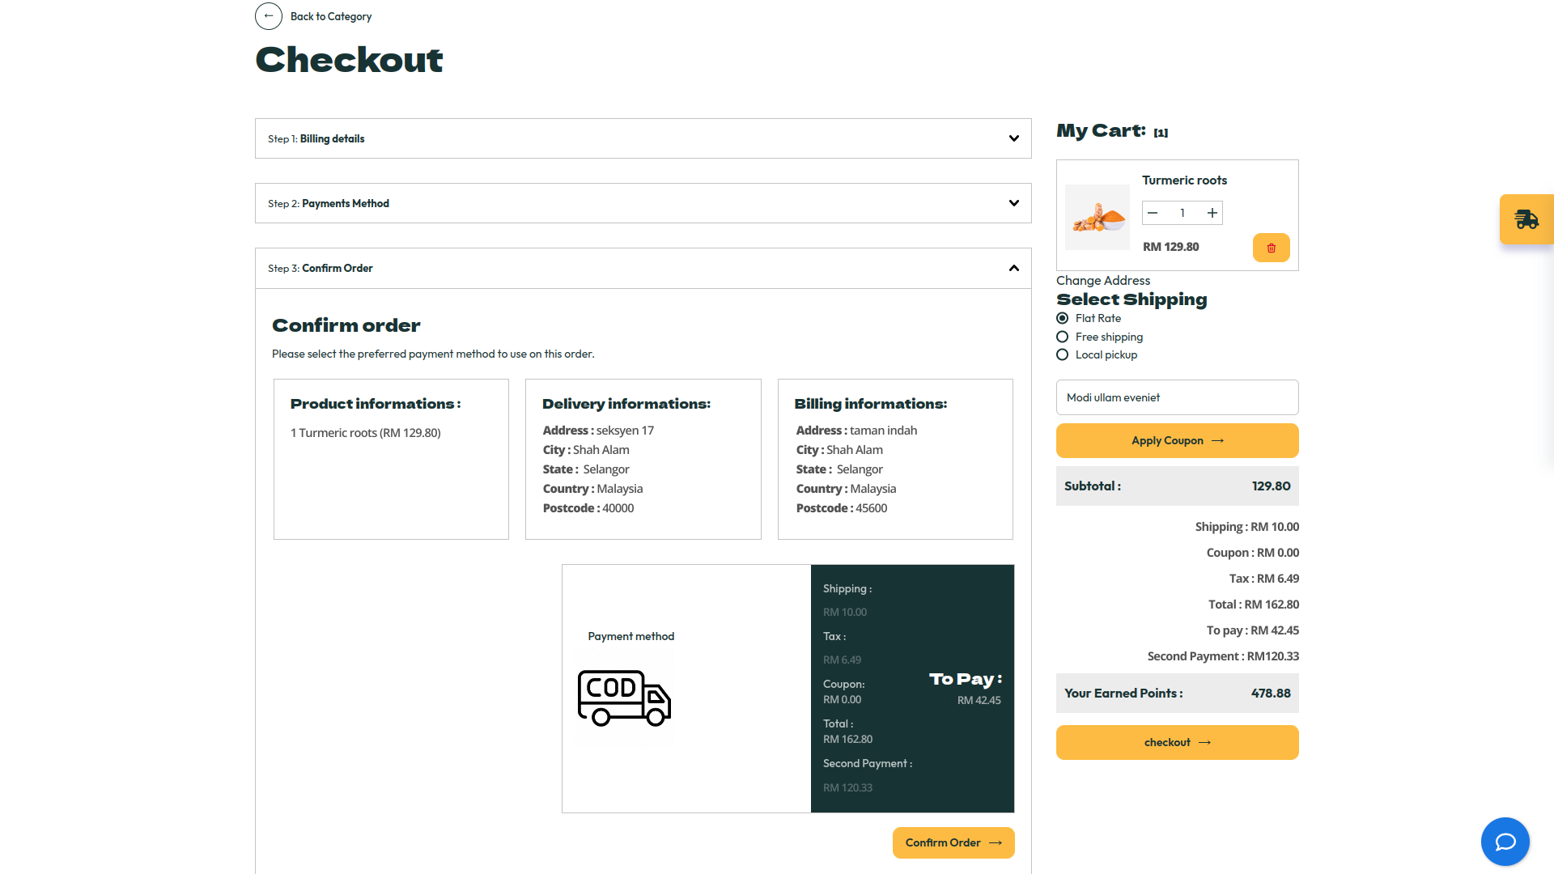Select the COD truck payment icon

tap(624, 698)
